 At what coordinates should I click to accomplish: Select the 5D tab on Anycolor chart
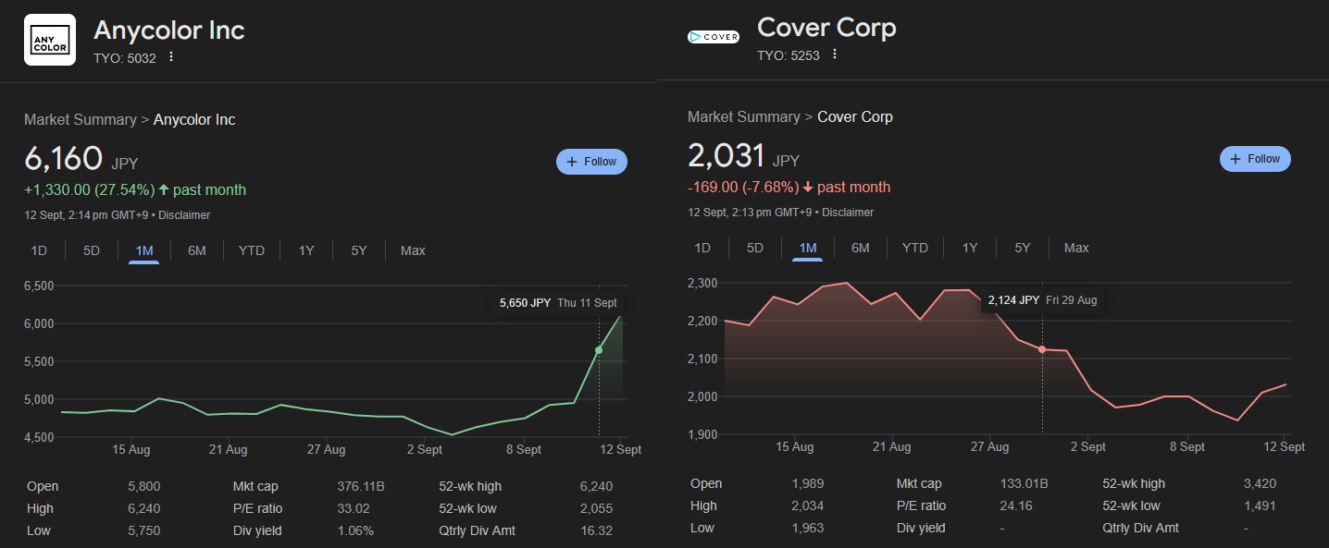[x=92, y=250]
